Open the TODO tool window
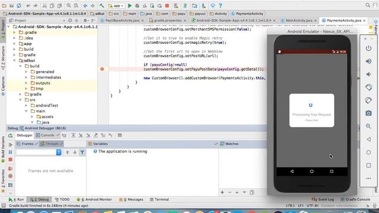379x213 pixels. click(62, 199)
